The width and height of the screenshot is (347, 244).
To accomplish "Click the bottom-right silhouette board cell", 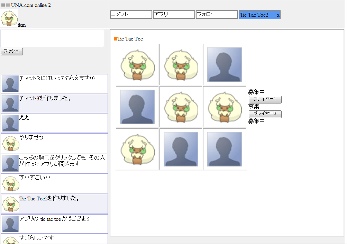I will point(225,149).
